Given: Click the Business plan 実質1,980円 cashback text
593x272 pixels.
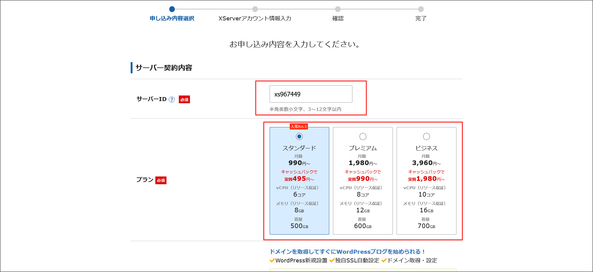Looking at the screenshot, I should point(427,179).
